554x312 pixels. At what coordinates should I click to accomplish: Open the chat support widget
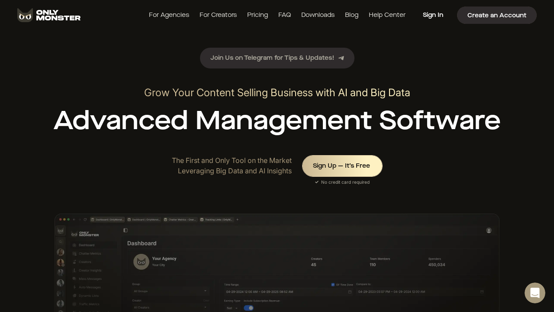pyautogui.click(x=535, y=293)
